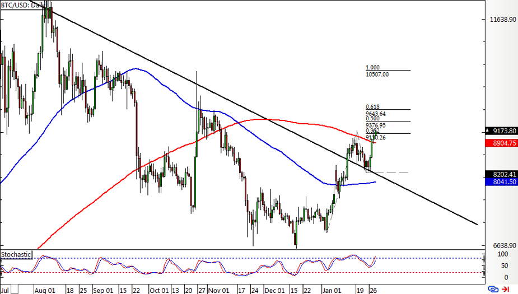518x294 pixels.
Task: Click the Sep 01 date on time axis
Action: [x=103, y=291]
